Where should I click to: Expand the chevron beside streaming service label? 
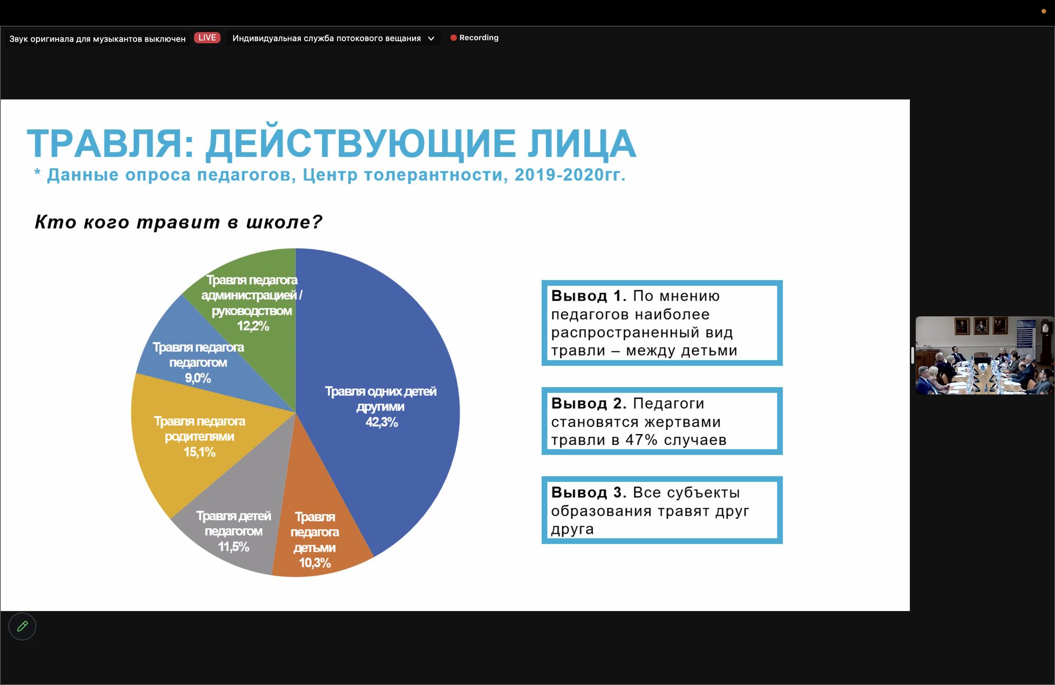pos(431,38)
